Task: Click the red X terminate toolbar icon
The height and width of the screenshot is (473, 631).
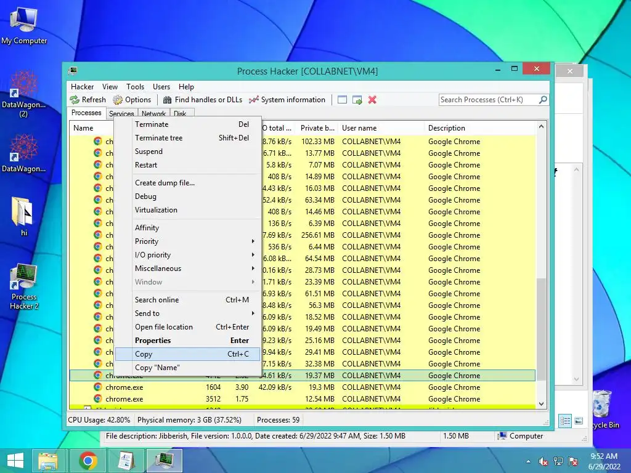Action: click(x=372, y=100)
